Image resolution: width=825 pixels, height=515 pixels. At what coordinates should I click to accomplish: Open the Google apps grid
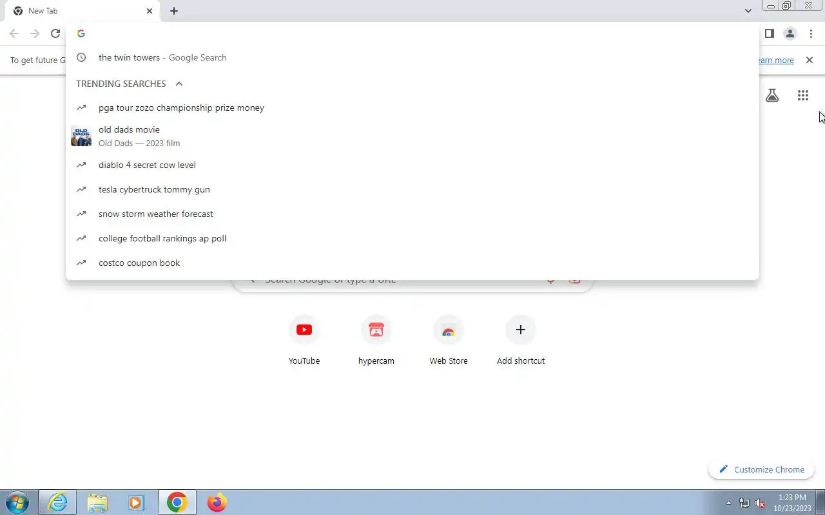tap(802, 95)
